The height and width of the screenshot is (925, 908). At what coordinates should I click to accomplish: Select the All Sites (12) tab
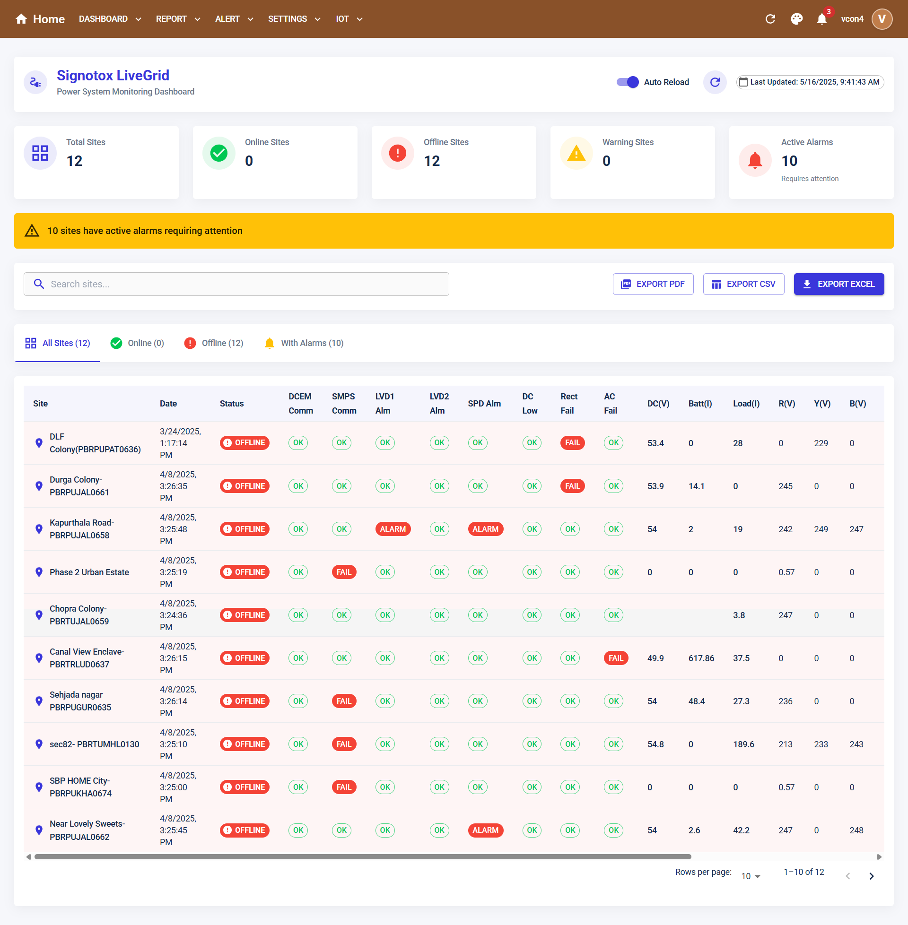point(57,343)
